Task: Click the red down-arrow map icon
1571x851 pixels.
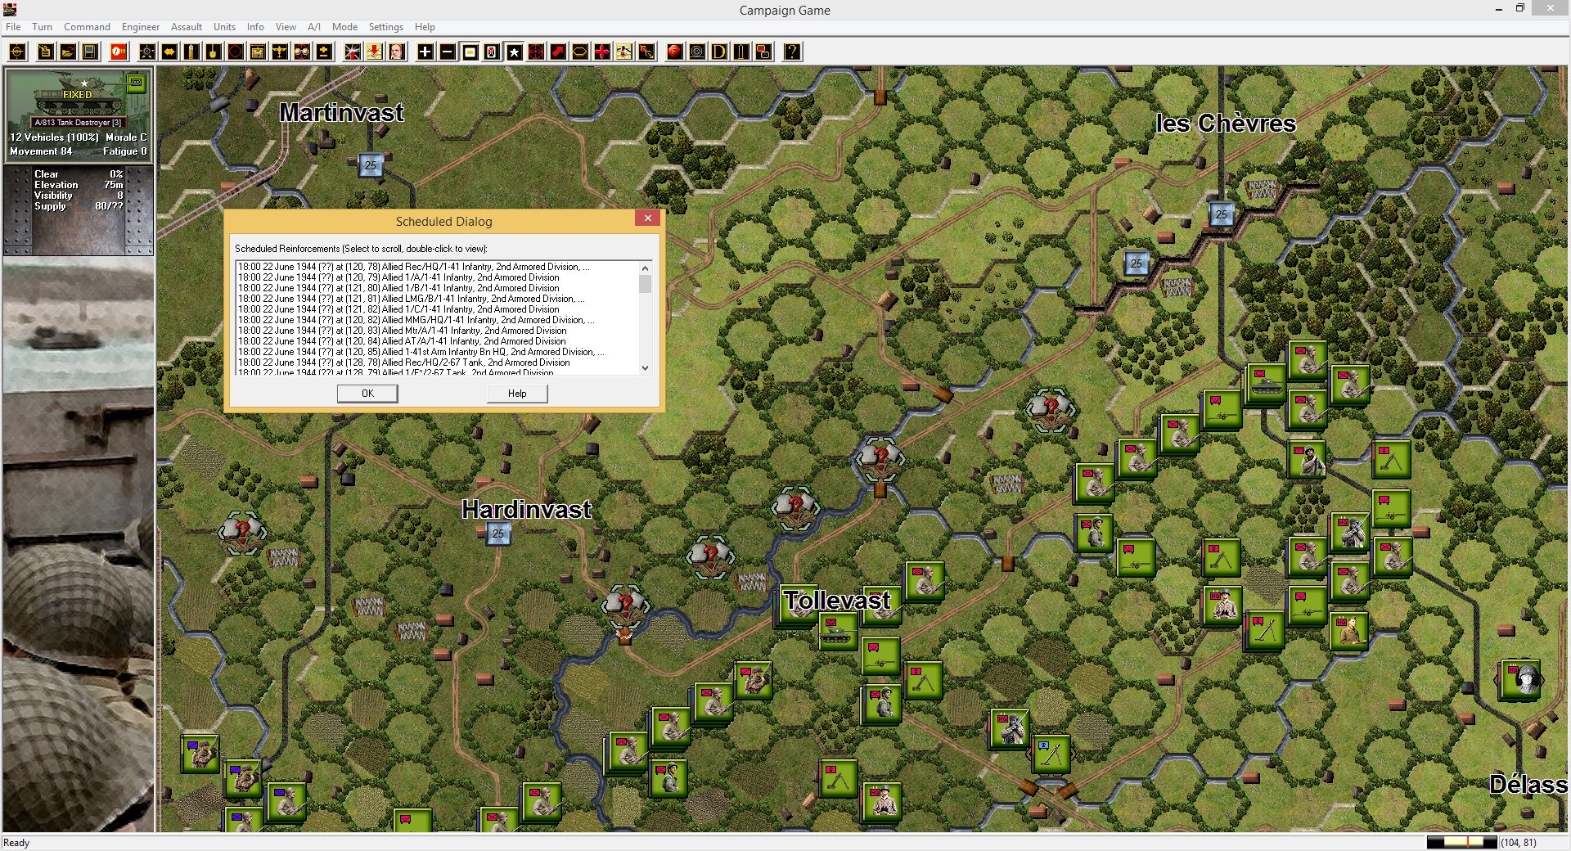Action: pos(374,52)
